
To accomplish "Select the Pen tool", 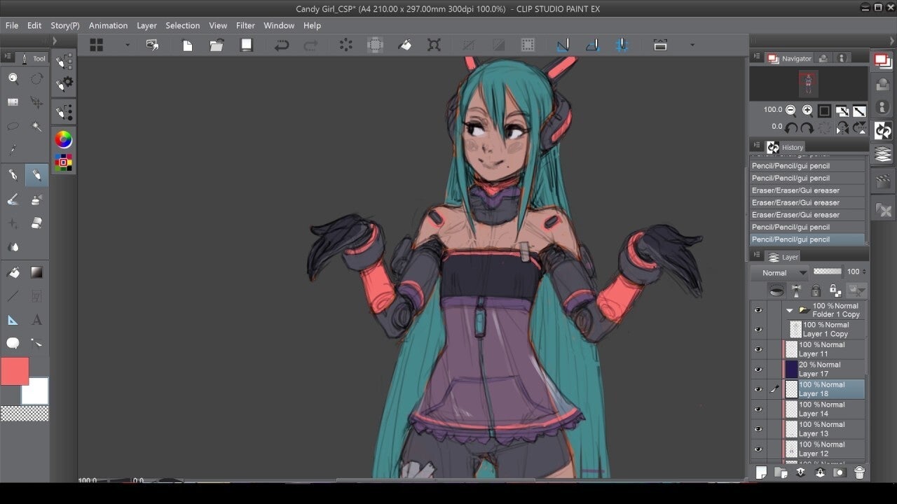I will [x=13, y=175].
